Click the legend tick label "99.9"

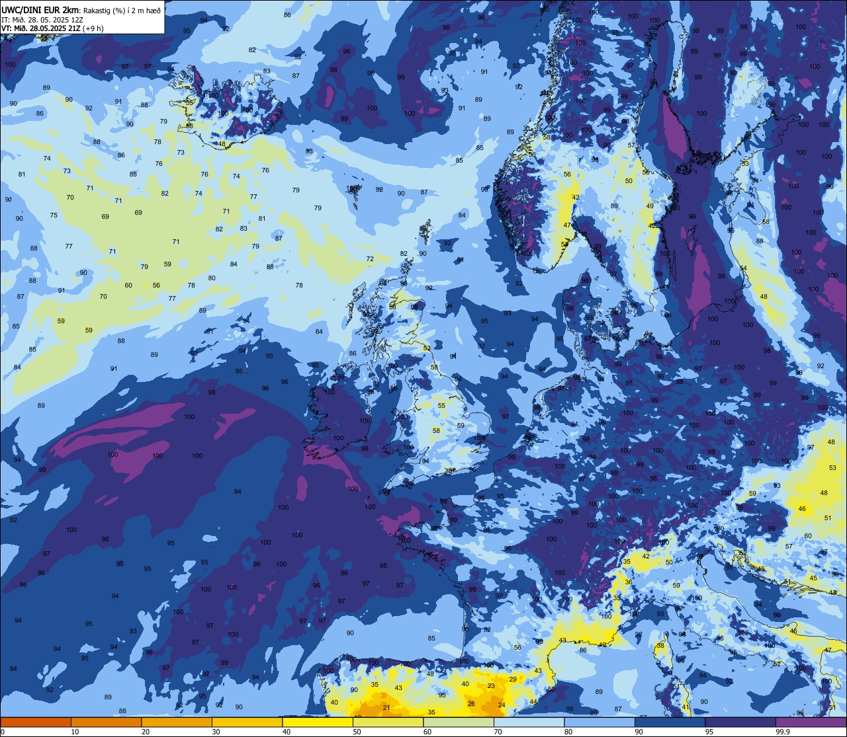pyautogui.click(x=783, y=732)
